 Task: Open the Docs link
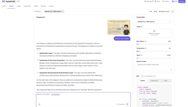pyautogui.click(x=157, y=1)
